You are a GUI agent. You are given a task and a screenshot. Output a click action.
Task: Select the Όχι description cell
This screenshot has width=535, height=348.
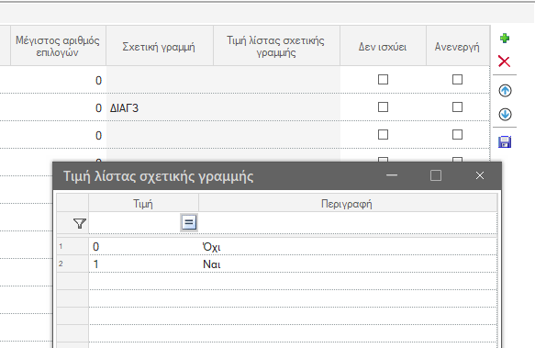[x=348, y=247]
